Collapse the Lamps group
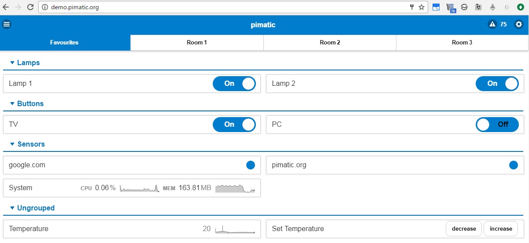The width and height of the screenshot is (529, 243). pyautogui.click(x=12, y=63)
